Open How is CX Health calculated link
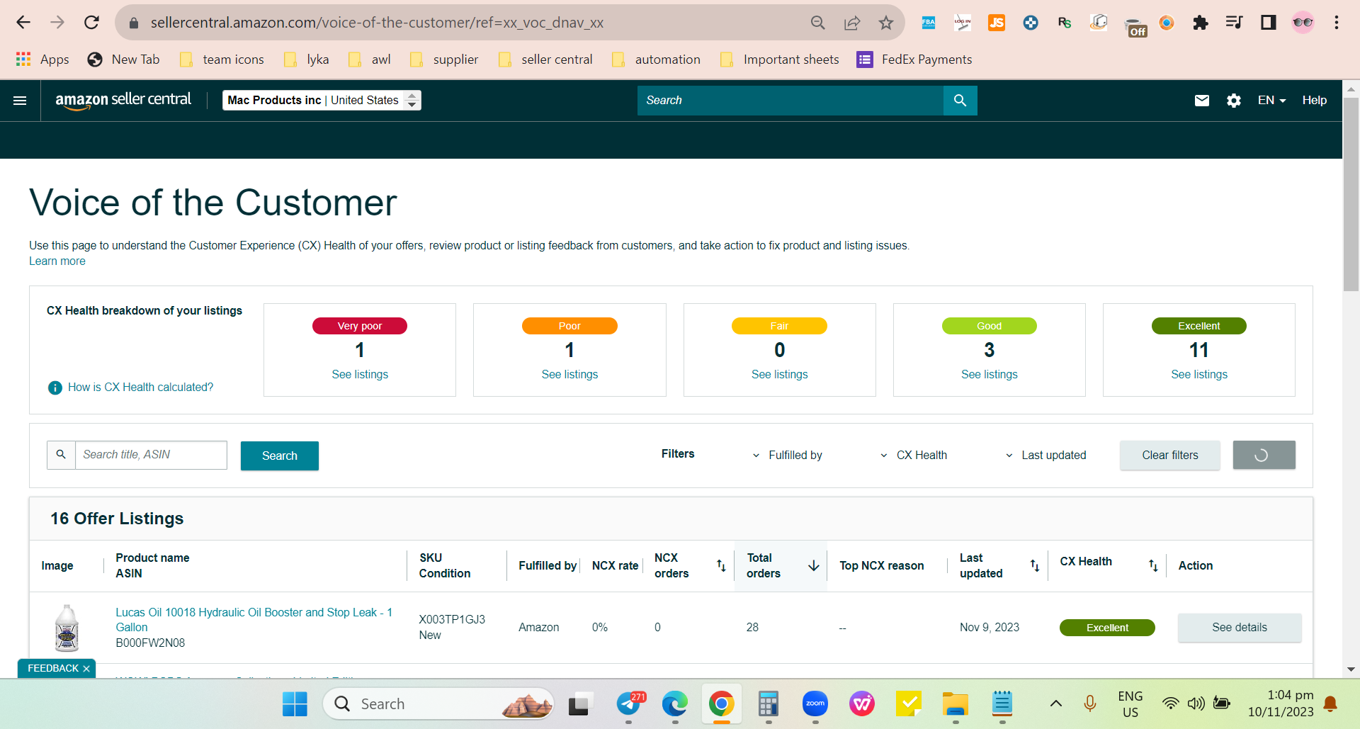Screen dimensions: 1360x729 [x=140, y=388]
